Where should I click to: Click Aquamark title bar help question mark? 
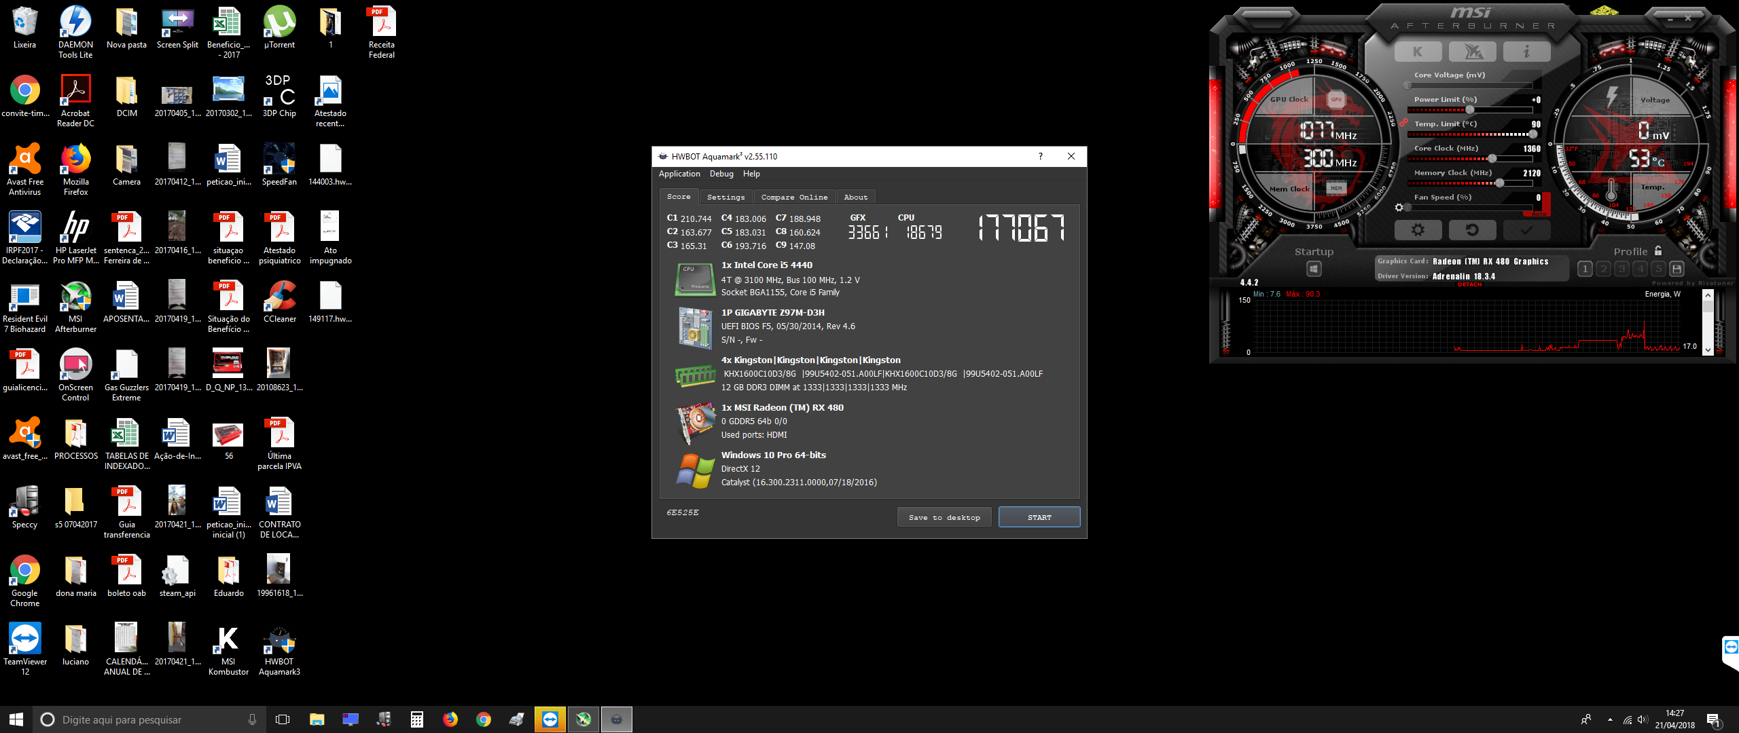point(1040,156)
